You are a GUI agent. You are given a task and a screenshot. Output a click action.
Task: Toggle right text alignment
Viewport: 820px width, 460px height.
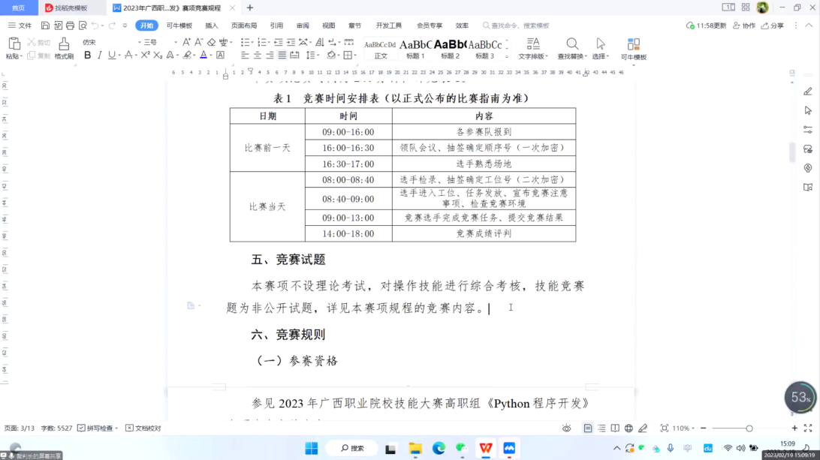tap(270, 55)
